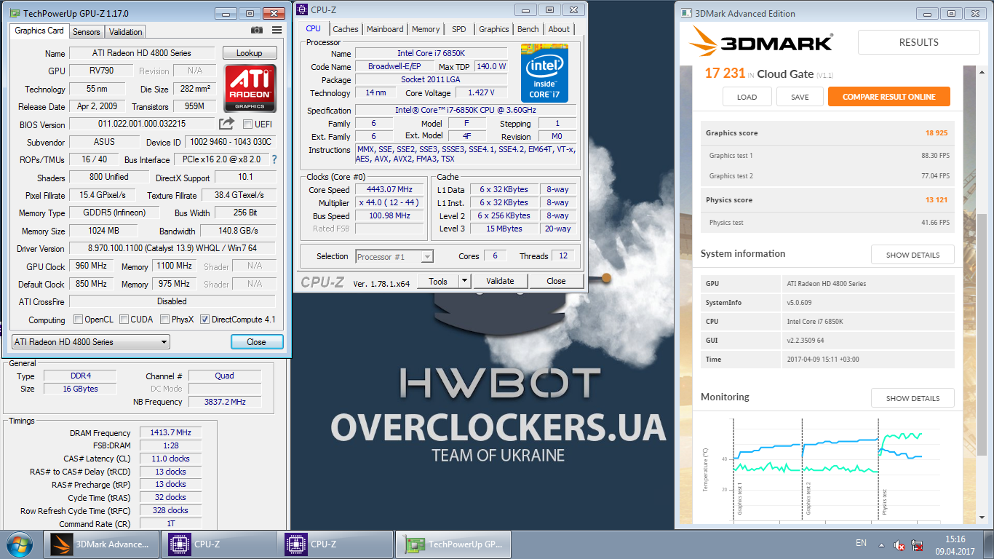Click the CPU-Z Validate button
This screenshot has width=994, height=559.
[500, 281]
